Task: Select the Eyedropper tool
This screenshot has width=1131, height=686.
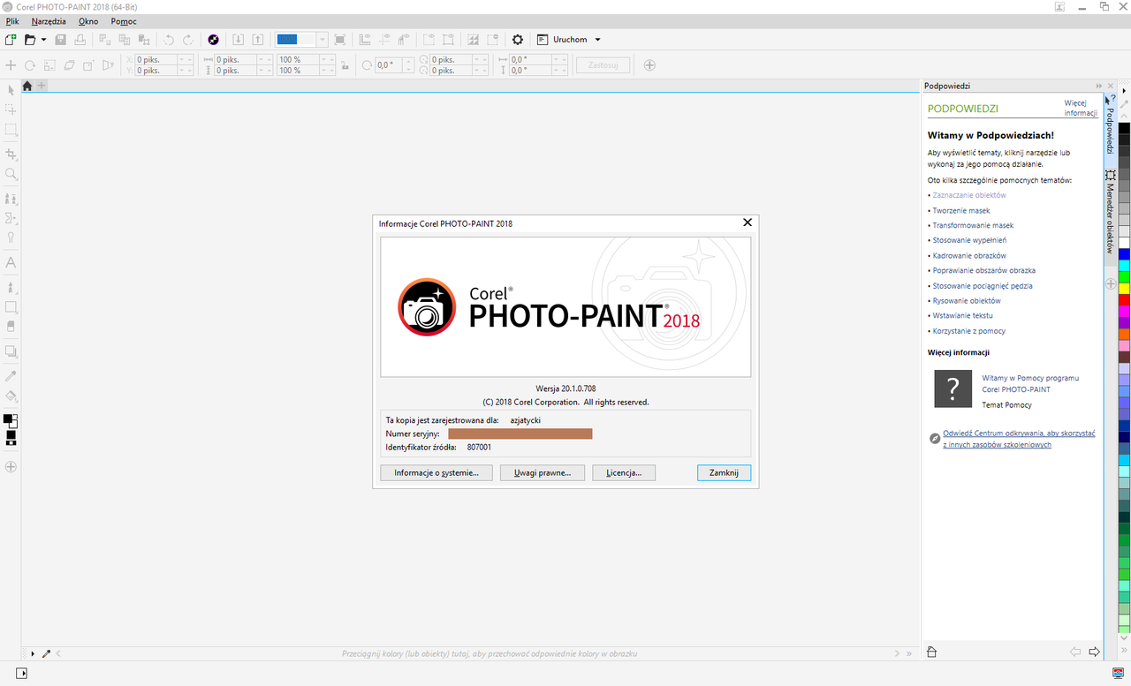Action: [x=11, y=376]
